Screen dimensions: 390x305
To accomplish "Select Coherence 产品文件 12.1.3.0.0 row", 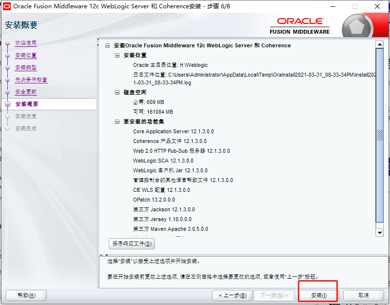I will (x=170, y=141).
